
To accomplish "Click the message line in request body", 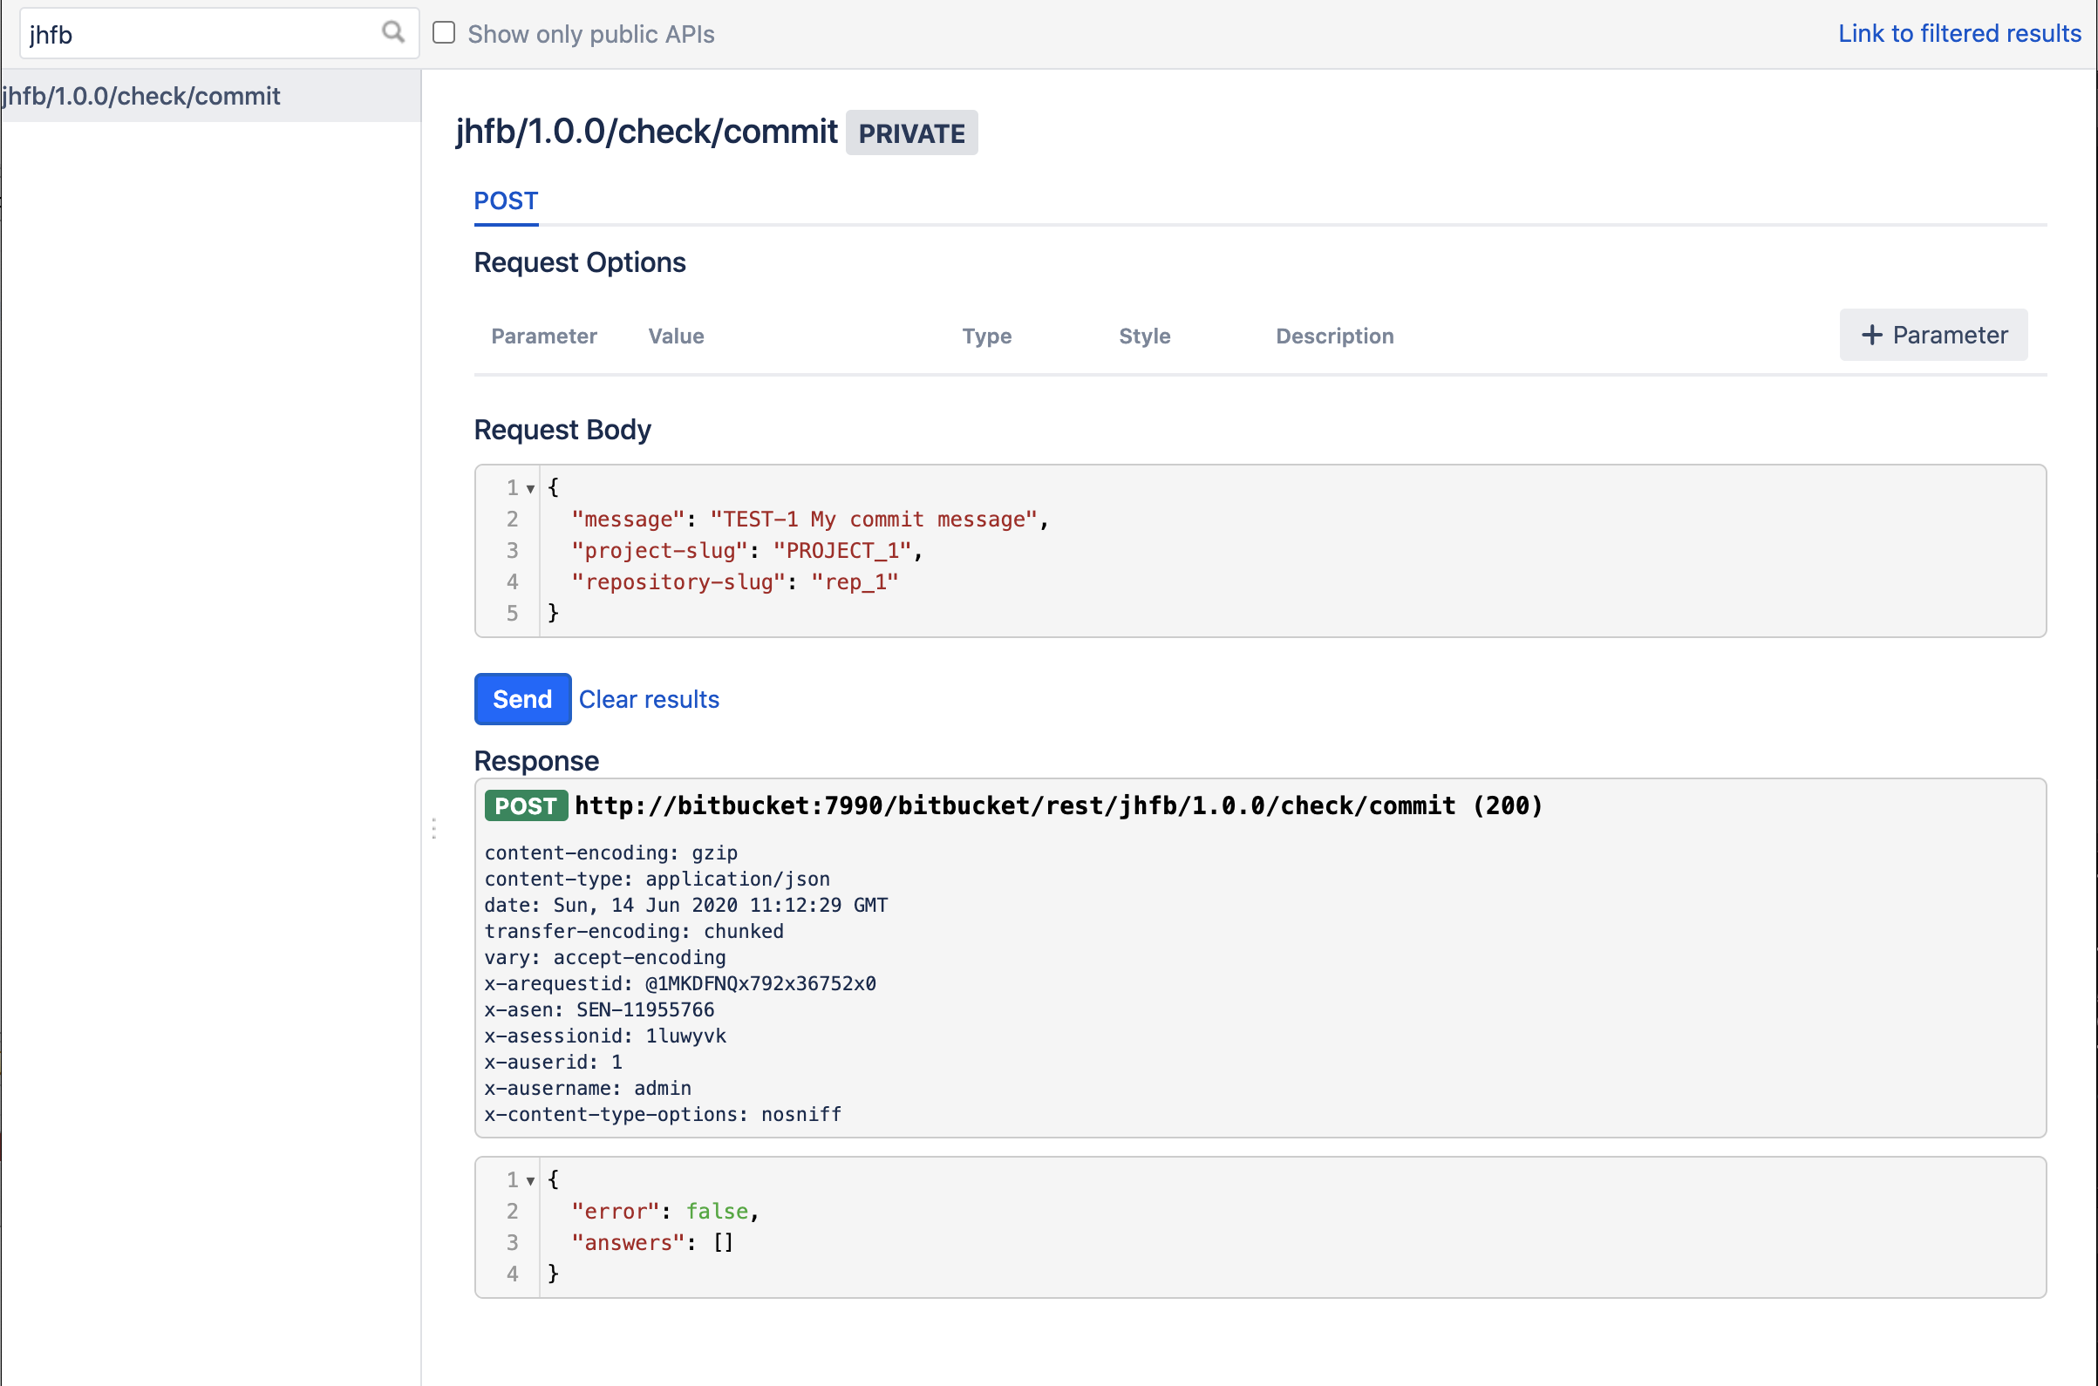I will click(x=809, y=519).
